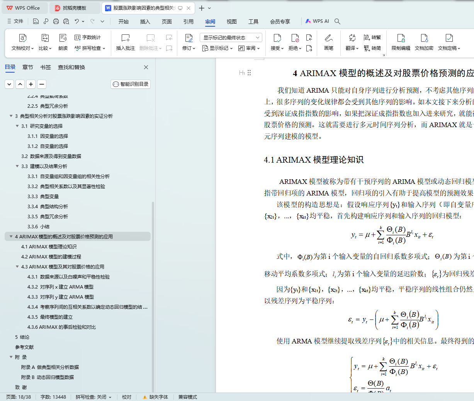
Task: Click 文档定稿 finalize document icon
Action: tap(449, 42)
